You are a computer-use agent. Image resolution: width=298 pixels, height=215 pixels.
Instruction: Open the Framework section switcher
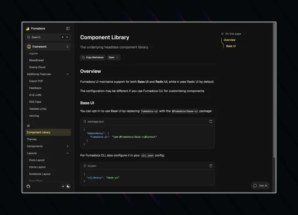pos(48,47)
